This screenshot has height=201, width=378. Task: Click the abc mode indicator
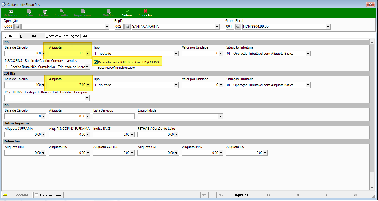[204, 195]
